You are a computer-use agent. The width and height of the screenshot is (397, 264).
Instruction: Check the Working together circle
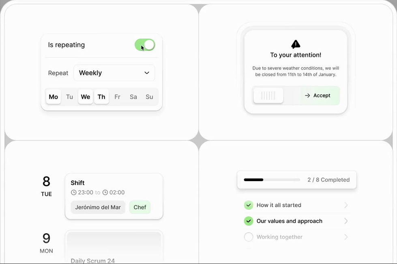tap(249, 237)
